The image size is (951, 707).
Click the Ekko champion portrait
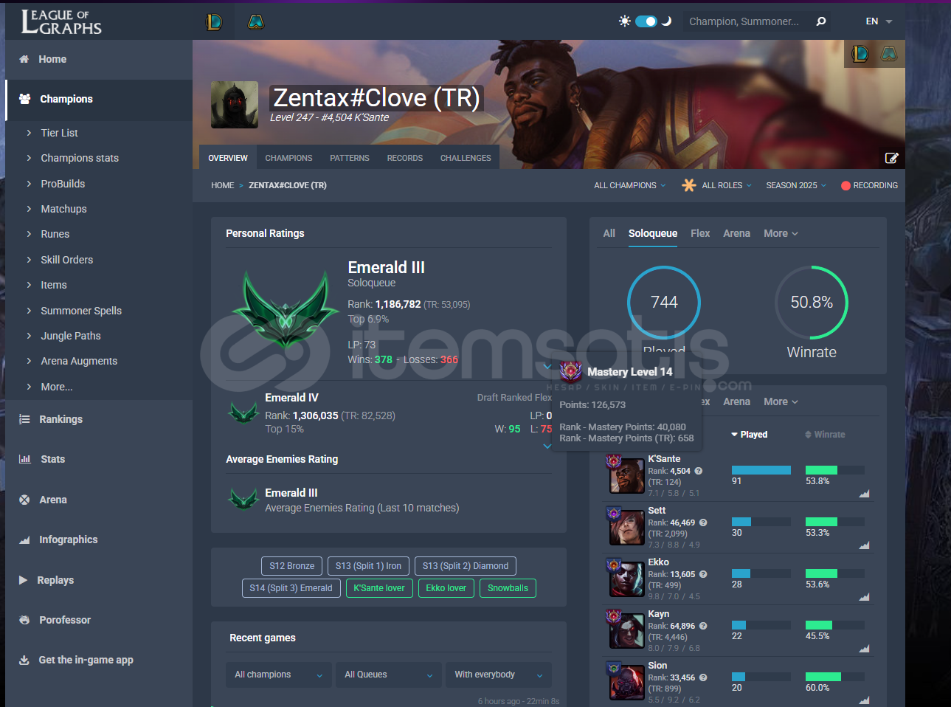626,579
